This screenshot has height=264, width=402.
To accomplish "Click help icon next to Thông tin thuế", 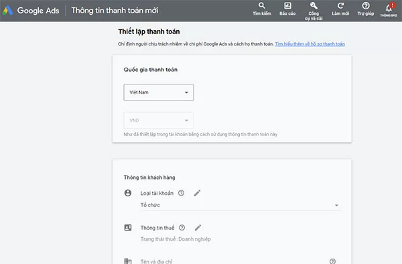I will tap(182, 228).
